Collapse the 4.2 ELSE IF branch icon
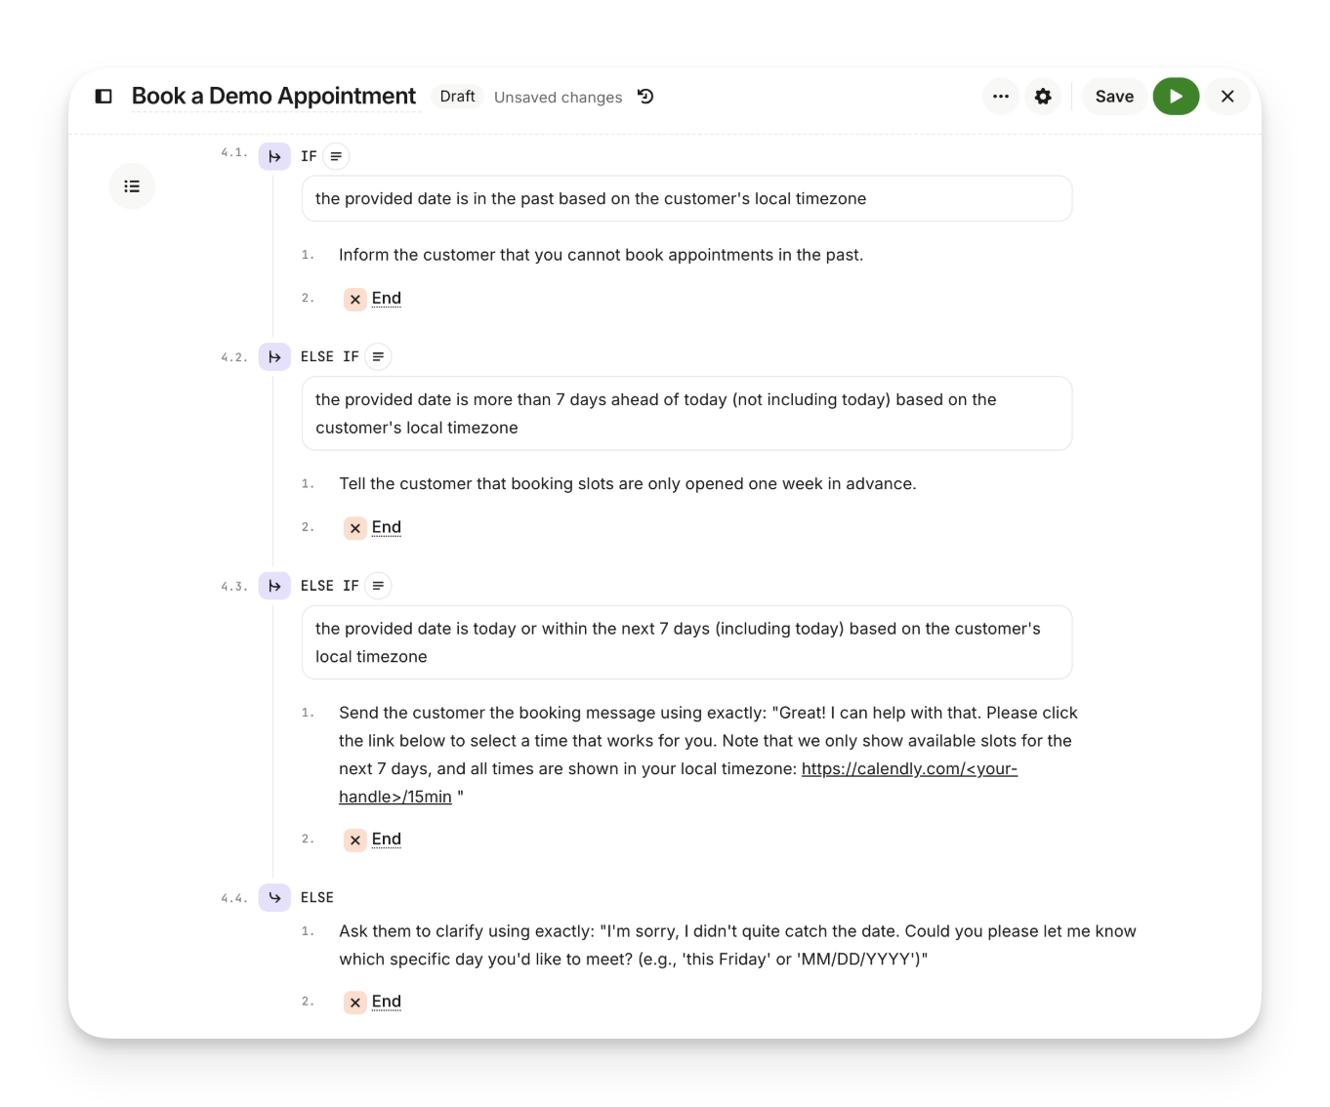Screen dimensions: 1330x1107 coord(274,357)
